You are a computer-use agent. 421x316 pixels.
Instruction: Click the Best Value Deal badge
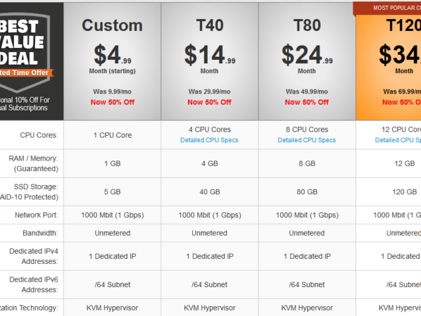[x=25, y=53]
